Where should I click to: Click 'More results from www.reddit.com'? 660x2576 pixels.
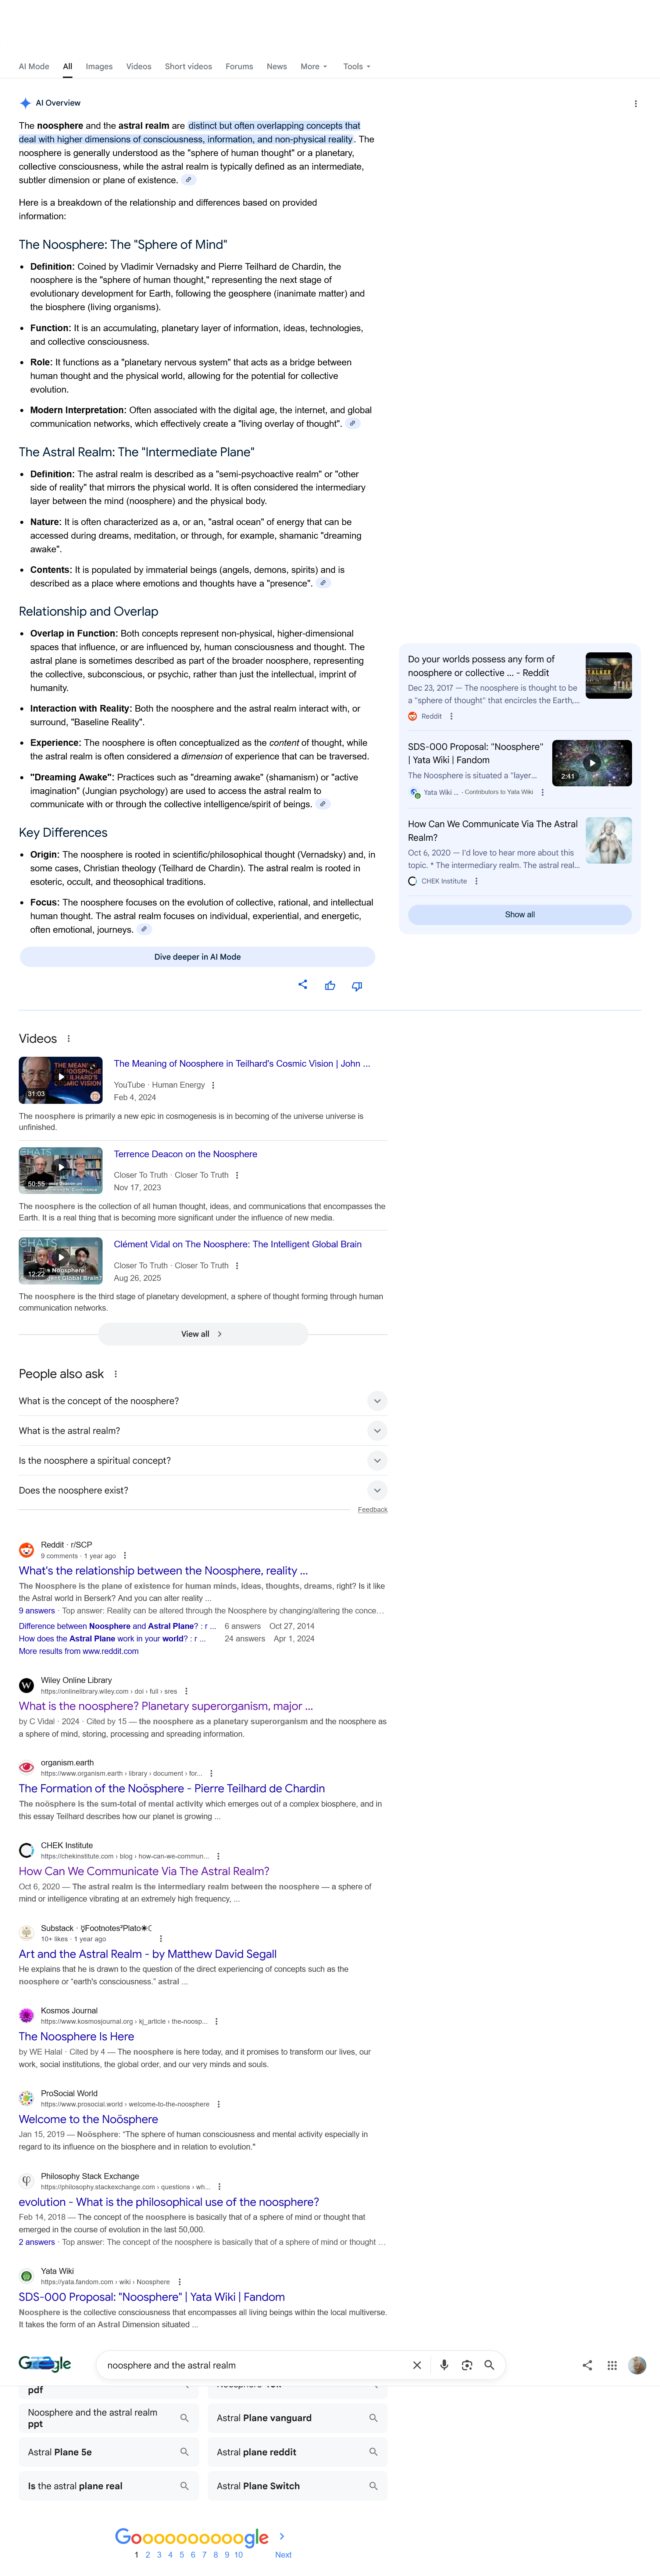pos(79,1651)
